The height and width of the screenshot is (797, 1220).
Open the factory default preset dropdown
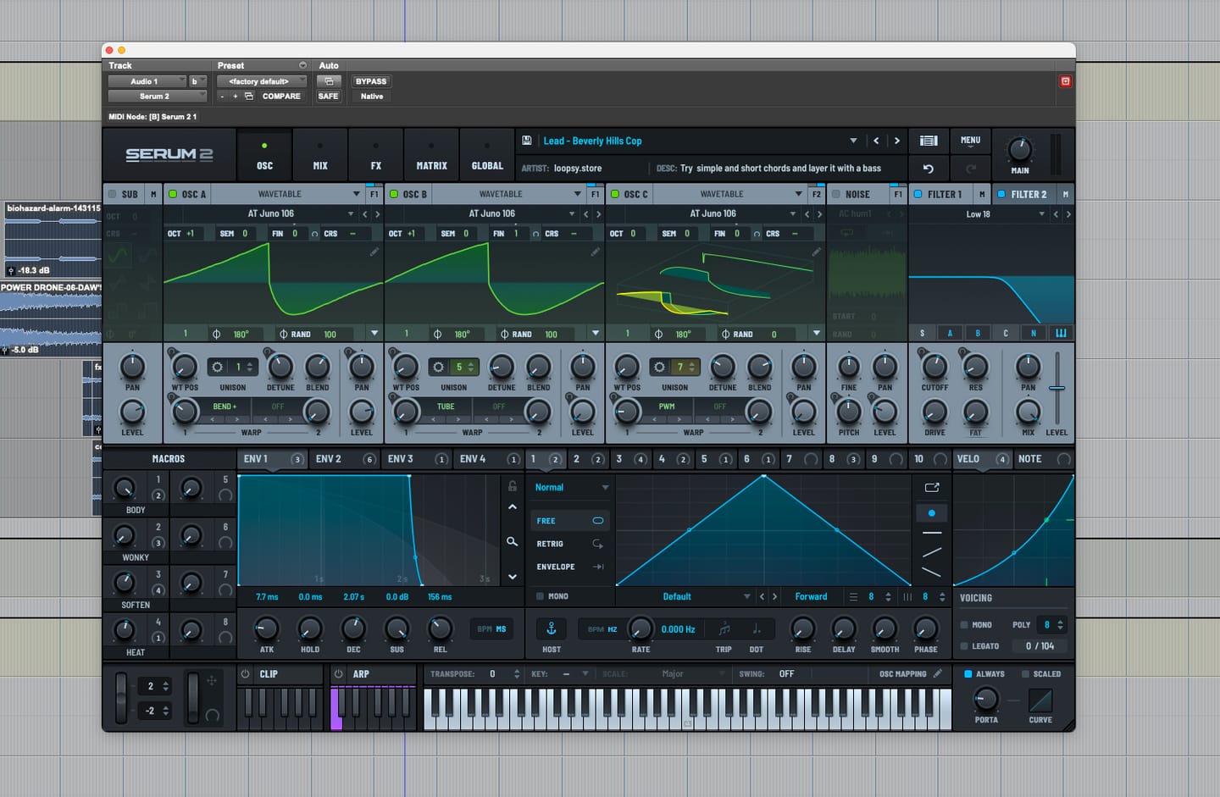262,81
